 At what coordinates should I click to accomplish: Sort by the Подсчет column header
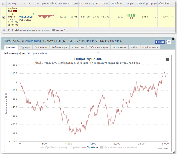tap(62, 4)
